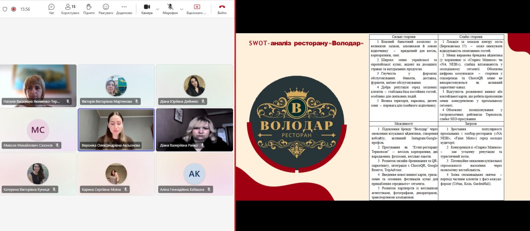Screen dimensions: 530x231
Task: Click the name label Вероніка Олександрівна Аксьонова
Action: coord(111,145)
